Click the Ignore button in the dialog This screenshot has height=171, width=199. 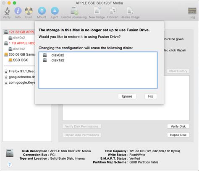(x=127, y=96)
